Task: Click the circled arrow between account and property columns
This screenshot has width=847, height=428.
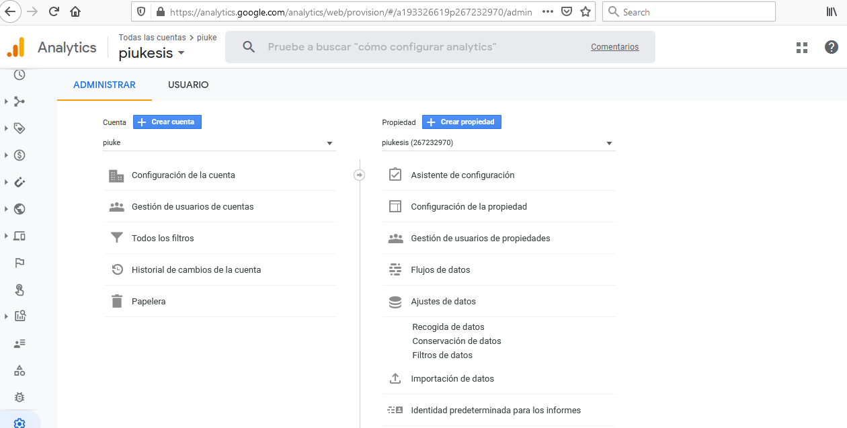Action: coord(359,175)
